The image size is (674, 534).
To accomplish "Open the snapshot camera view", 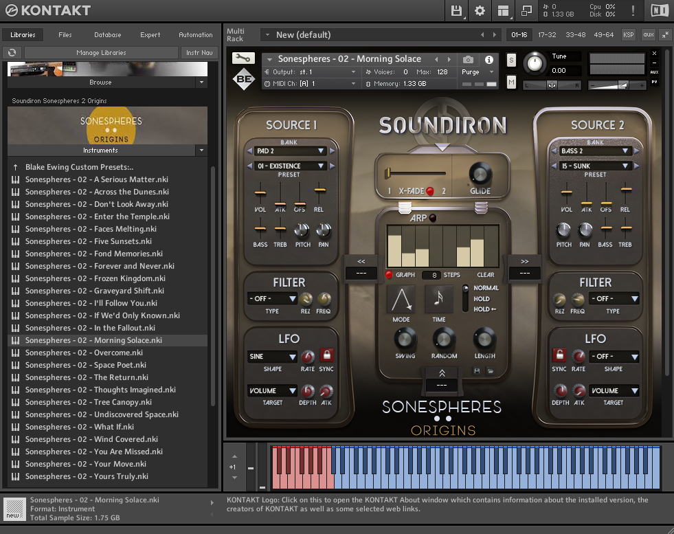I will 468,59.
